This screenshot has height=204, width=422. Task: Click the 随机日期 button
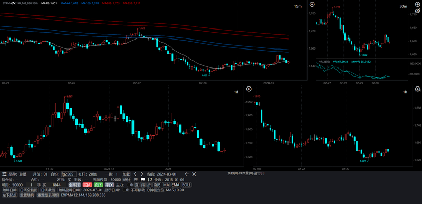tap(9, 190)
